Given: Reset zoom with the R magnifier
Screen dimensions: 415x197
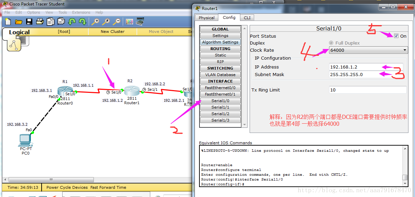Looking at the screenshot, I should [106, 22].
